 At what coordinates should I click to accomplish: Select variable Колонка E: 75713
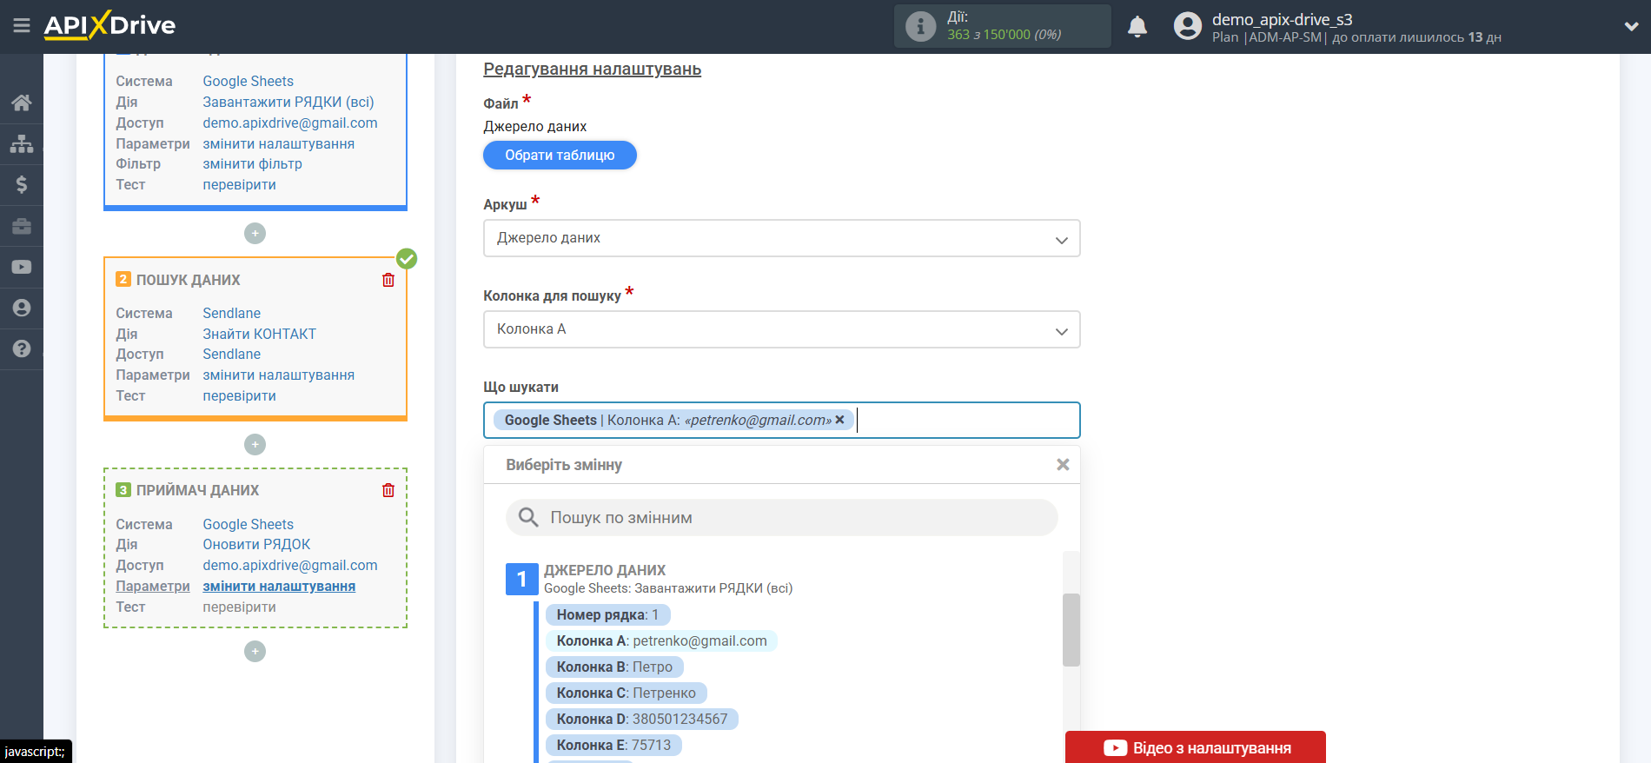pyautogui.click(x=613, y=746)
